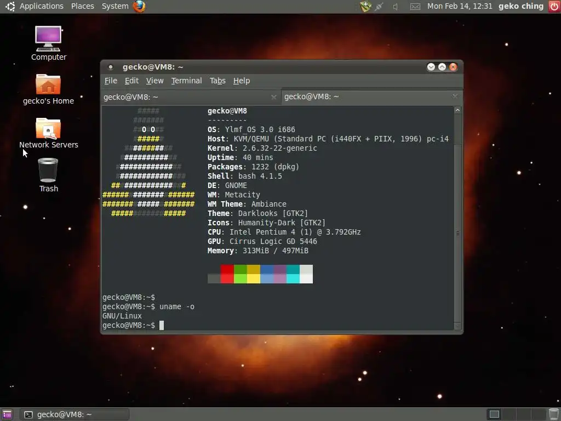The height and width of the screenshot is (421, 561).
Task: Switch to the second gecko@VM8 tab
Action: pos(372,96)
